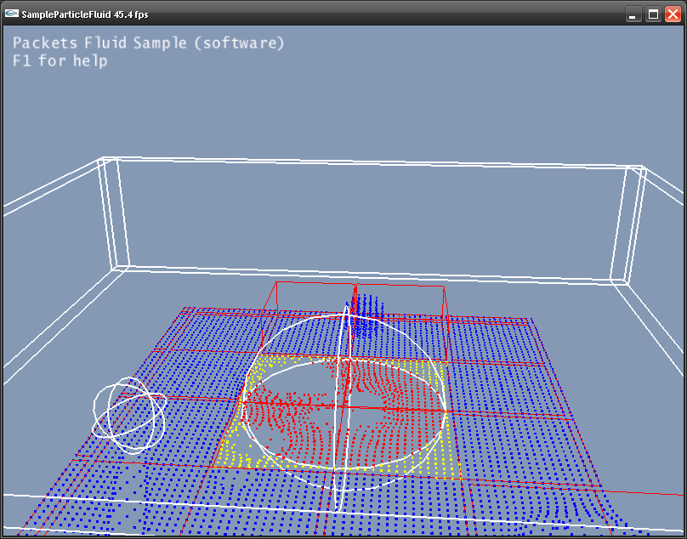Click the center of the large wireframe sphere
This screenshot has width=687, height=539.
click(344, 406)
